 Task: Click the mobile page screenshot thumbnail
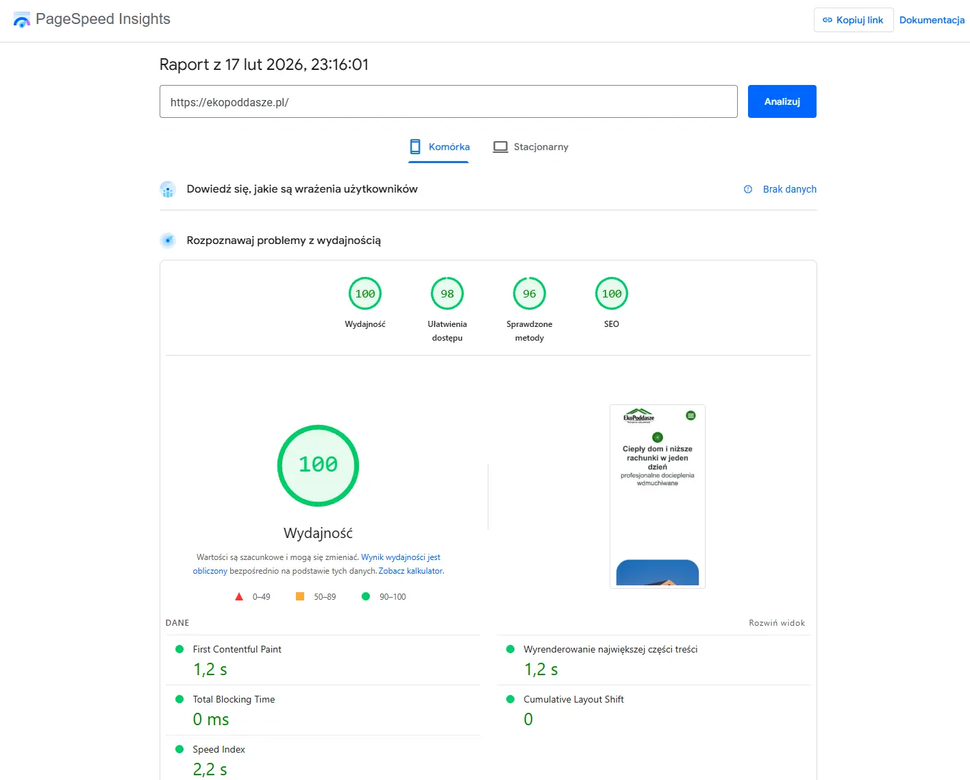click(658, 496)
